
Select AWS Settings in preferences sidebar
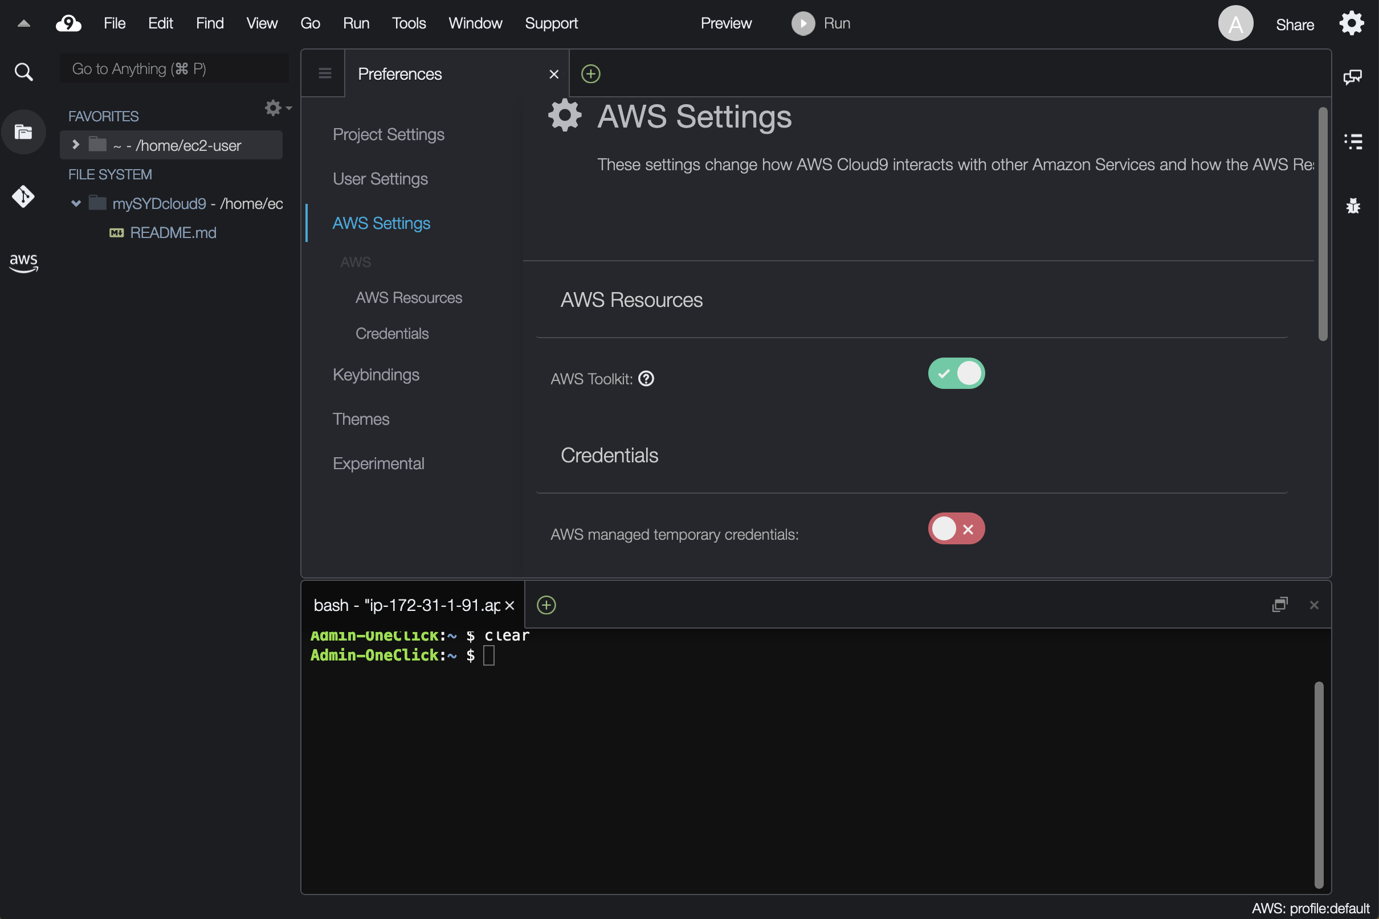381,223
